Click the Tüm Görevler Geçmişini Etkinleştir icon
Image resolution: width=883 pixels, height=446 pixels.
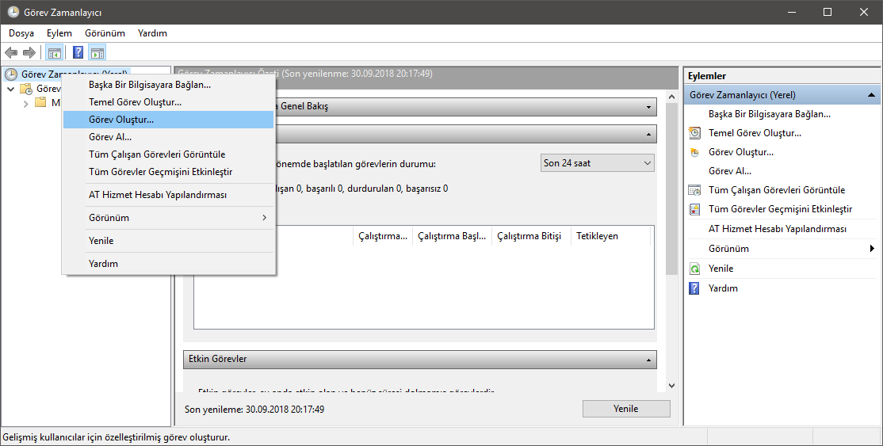pyautogui.click(x=695, y=209)
